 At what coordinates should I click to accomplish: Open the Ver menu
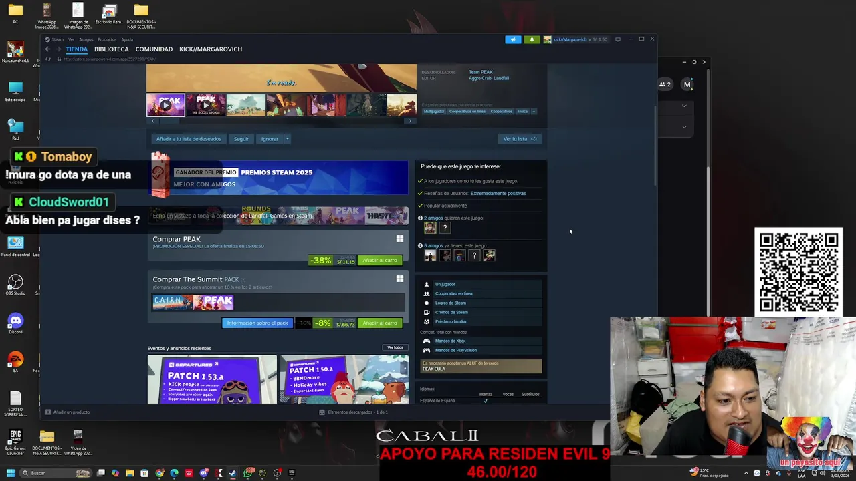(x=71, y=39)
